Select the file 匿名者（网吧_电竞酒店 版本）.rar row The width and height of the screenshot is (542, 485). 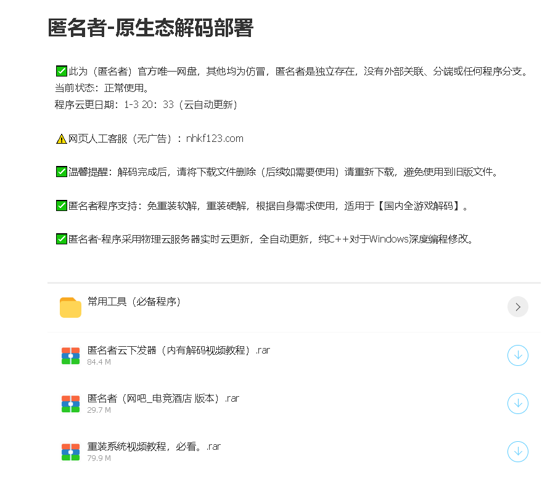[x=163, y=398]
